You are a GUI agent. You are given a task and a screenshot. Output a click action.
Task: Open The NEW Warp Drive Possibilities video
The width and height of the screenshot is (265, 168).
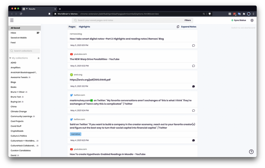[95, 59]
